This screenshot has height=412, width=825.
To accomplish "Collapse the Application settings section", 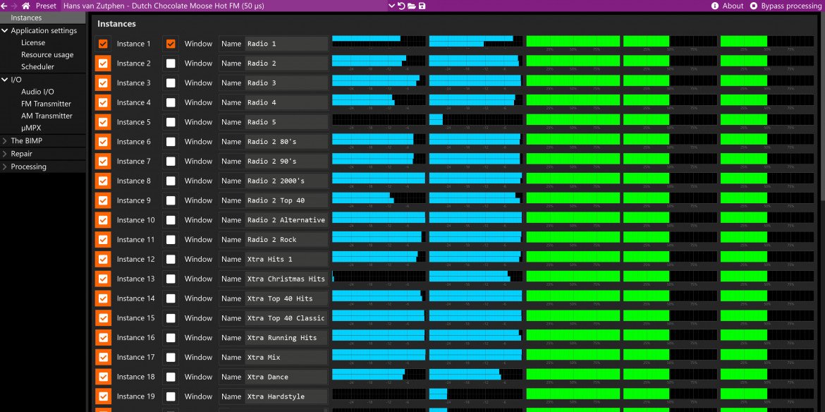I will pyautogui.click(x=5, y=31).
